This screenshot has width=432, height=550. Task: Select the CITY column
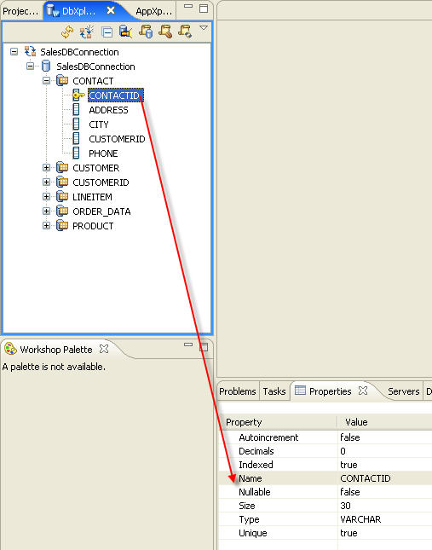pos(99,124)
